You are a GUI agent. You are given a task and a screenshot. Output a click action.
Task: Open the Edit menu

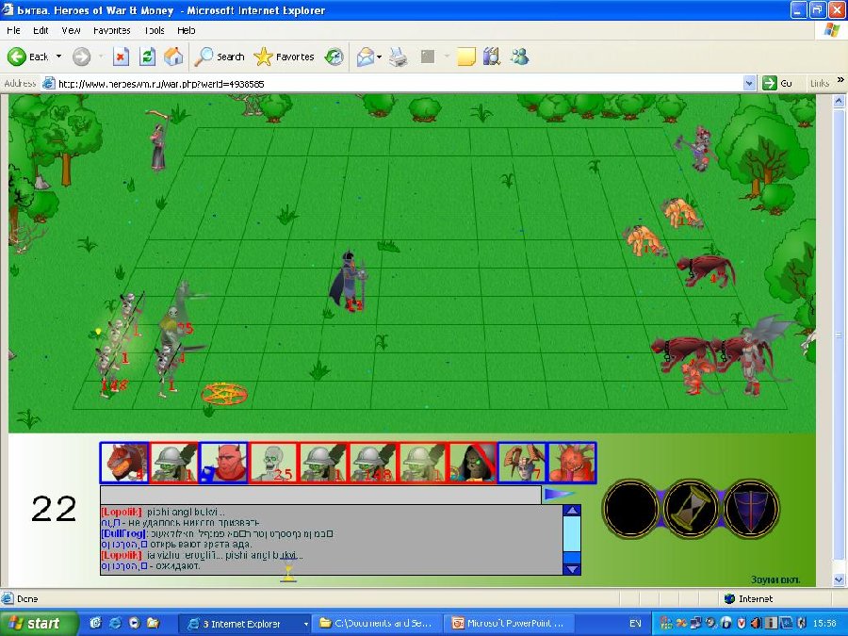41,30
